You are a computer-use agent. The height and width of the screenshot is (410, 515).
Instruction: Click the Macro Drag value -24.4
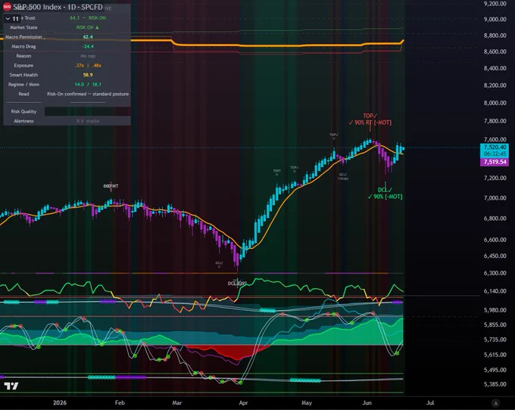88,47
